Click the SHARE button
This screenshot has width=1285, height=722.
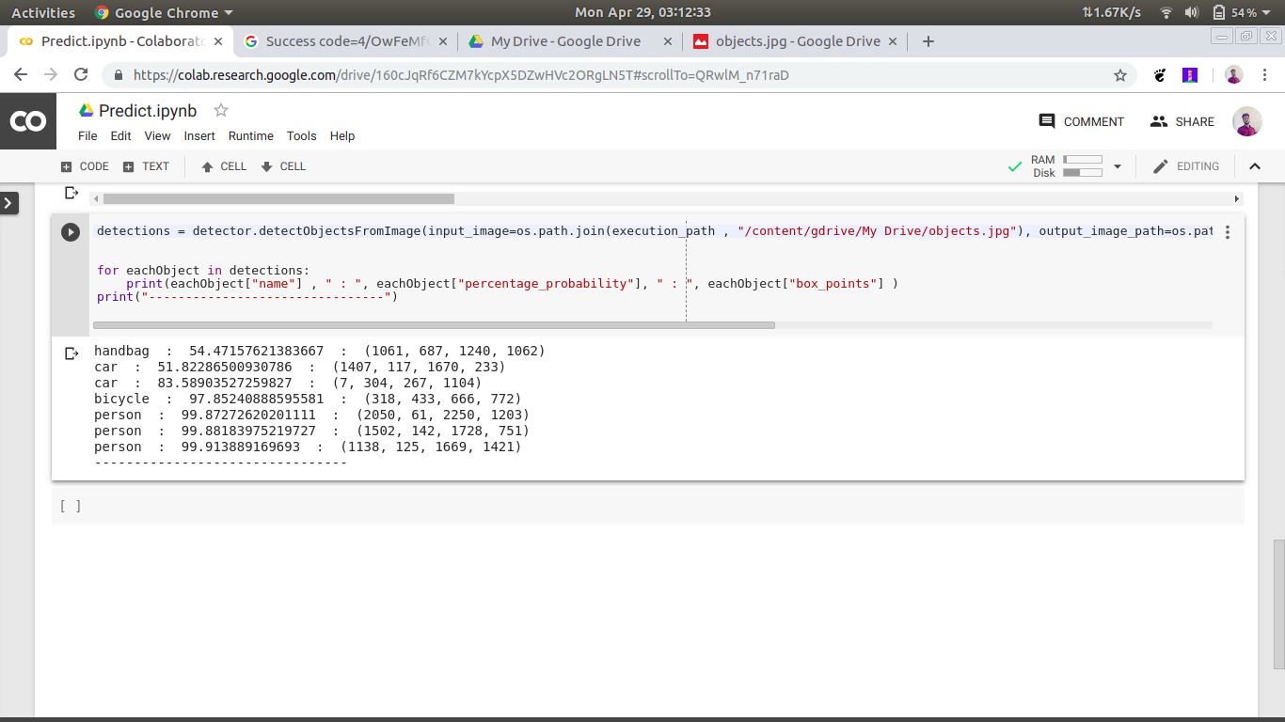point(1182,121)
